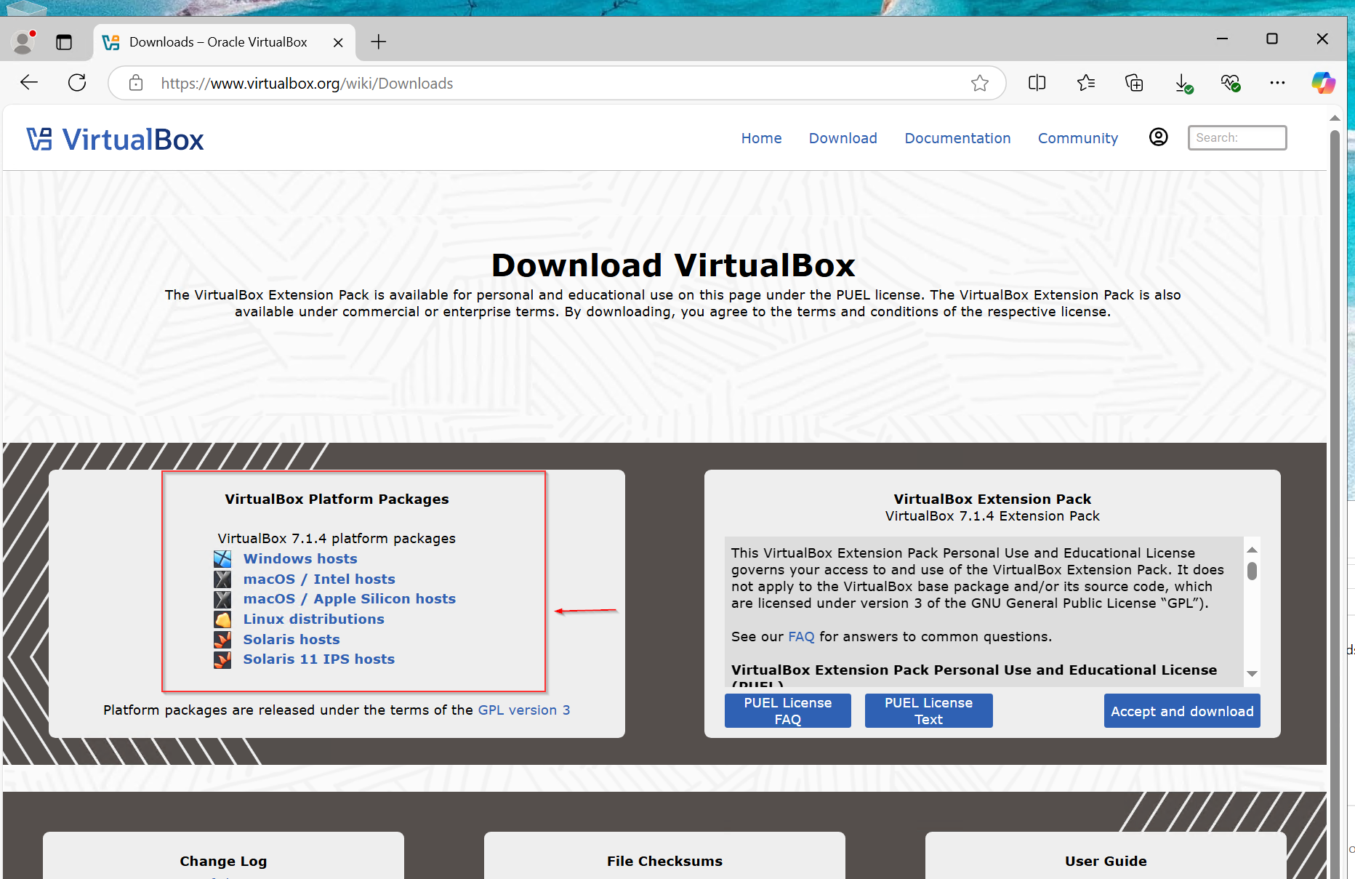Open the Community menu item

click(1077, 138)
